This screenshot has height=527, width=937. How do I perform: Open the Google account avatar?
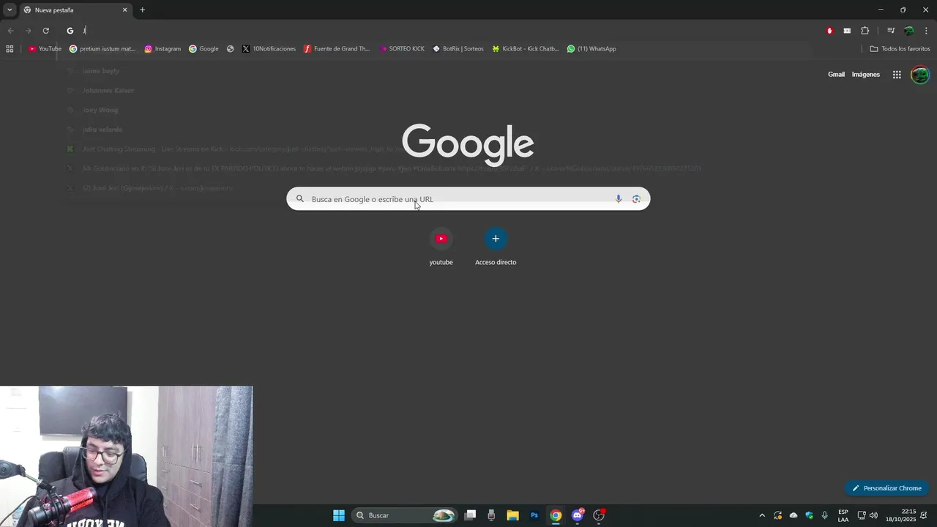920,75
